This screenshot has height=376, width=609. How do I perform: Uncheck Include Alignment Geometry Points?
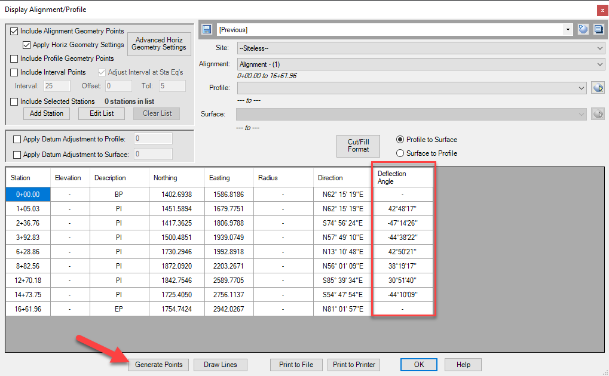(x=13, y=30)
